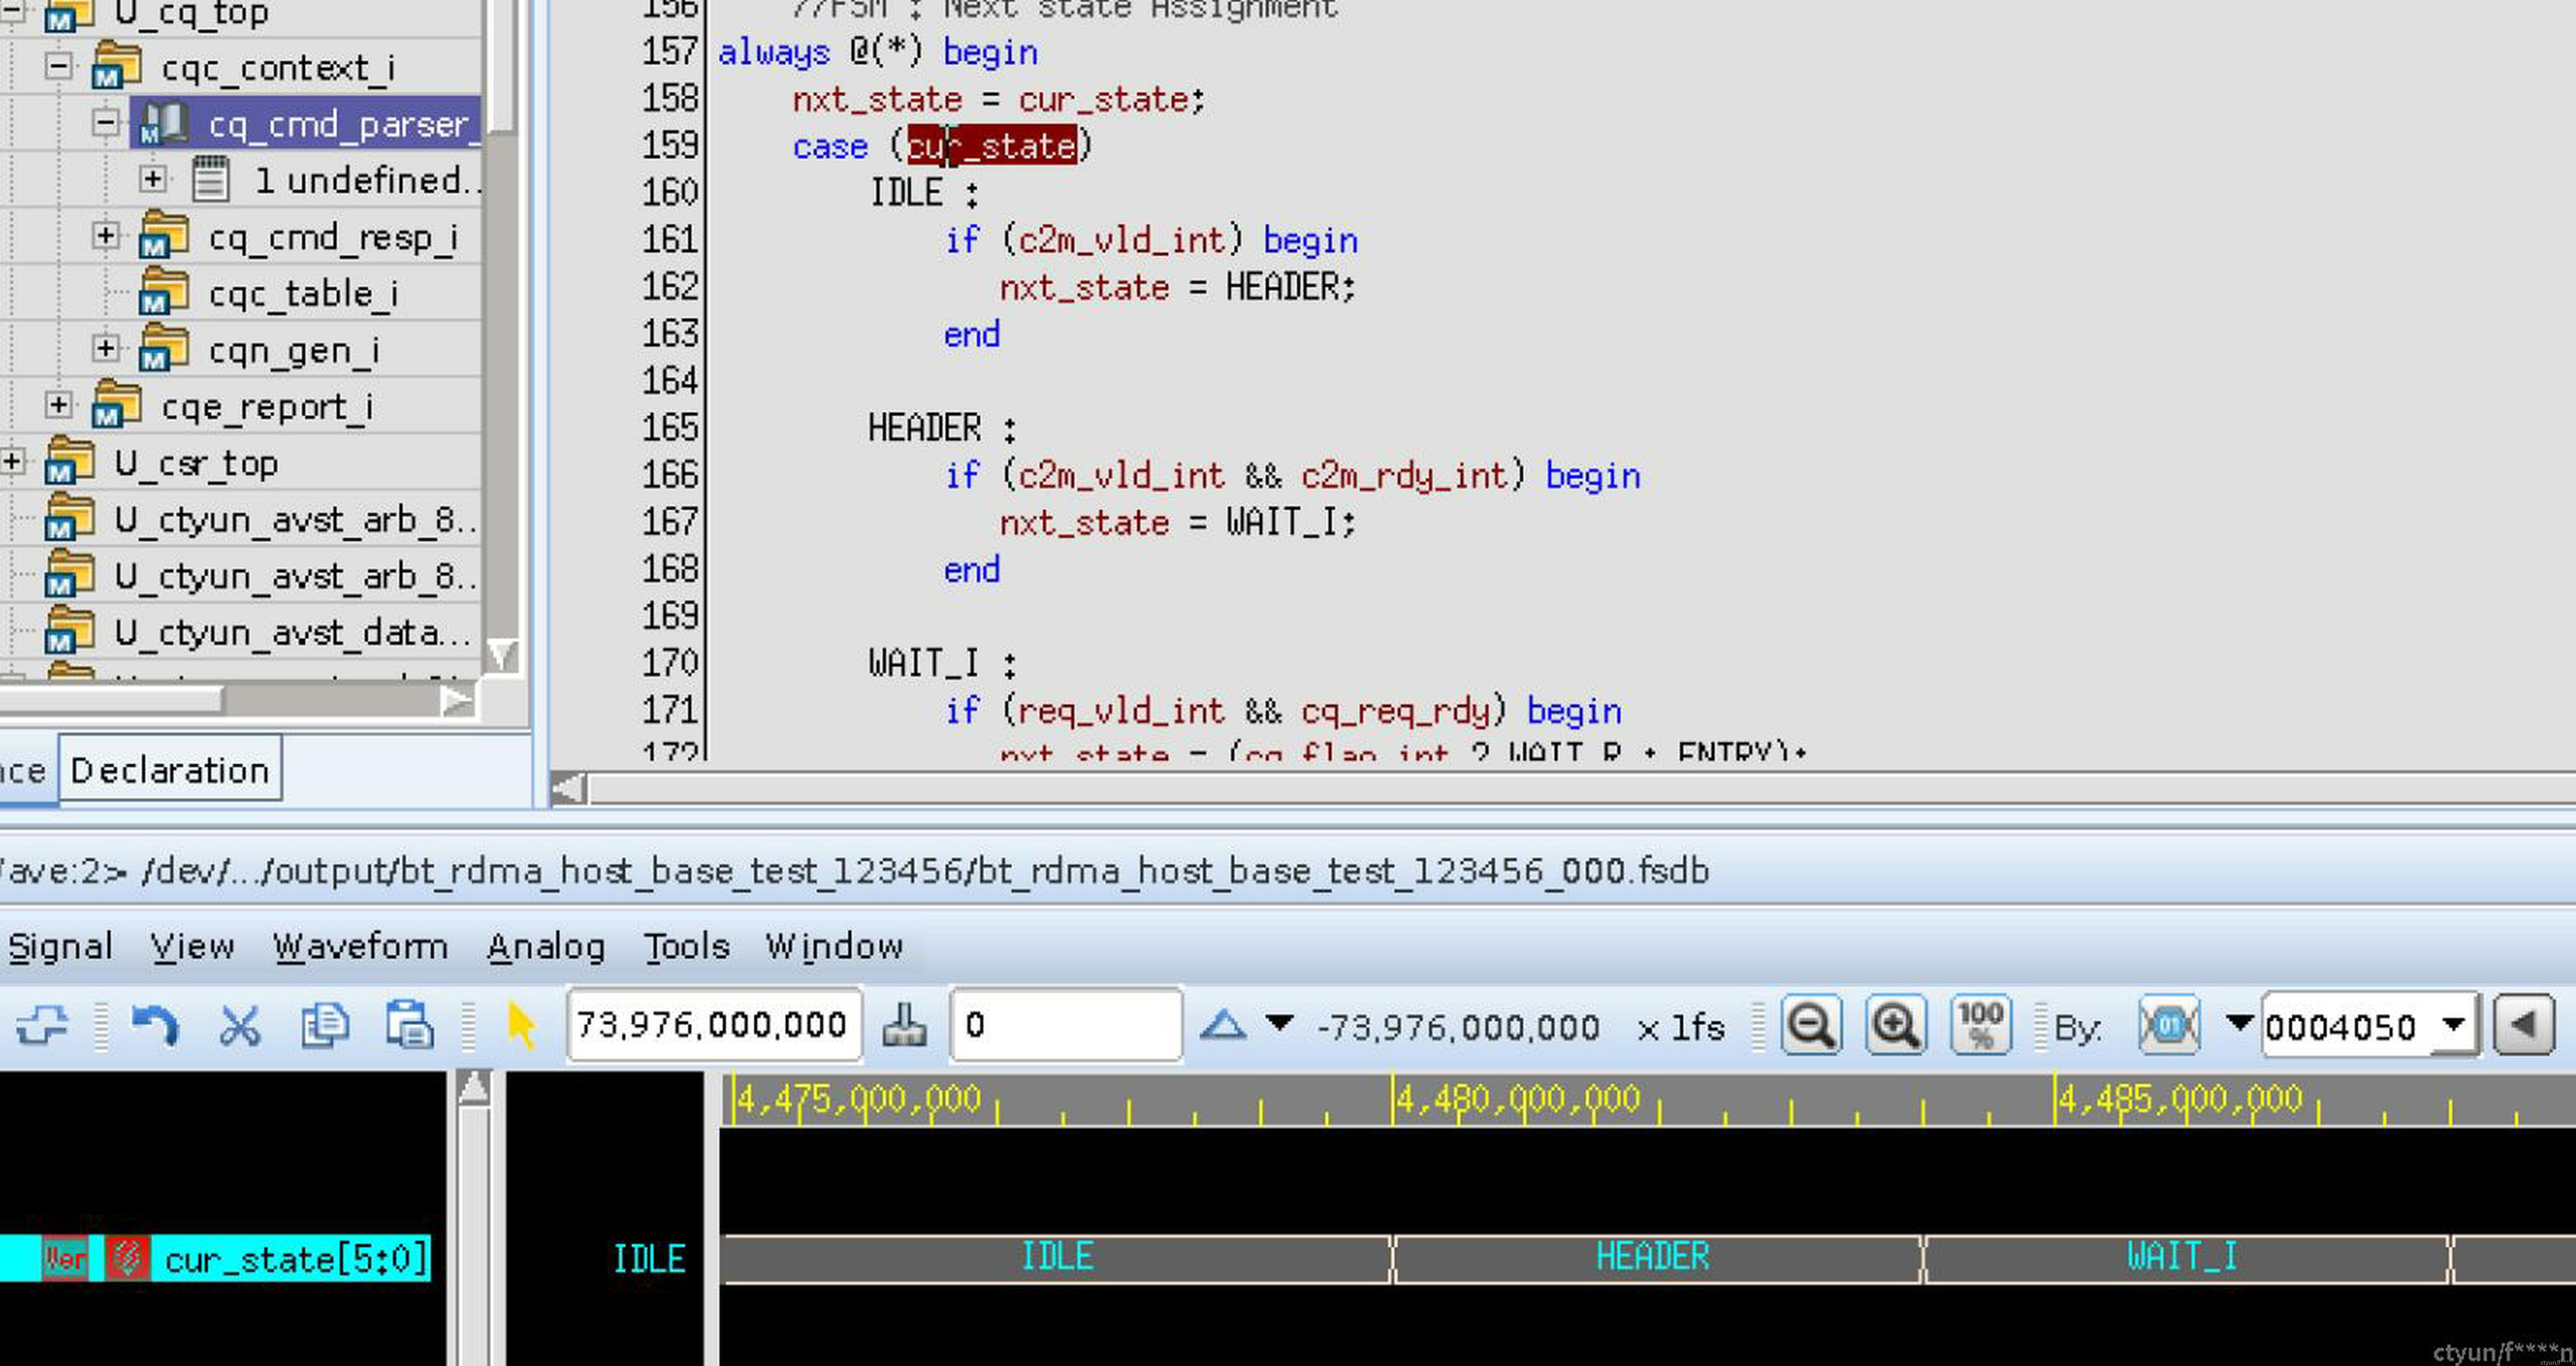Click the marker time field showing 0
Viewport: 2576px width, 1366px height.
click(x=1066, y=1025)
